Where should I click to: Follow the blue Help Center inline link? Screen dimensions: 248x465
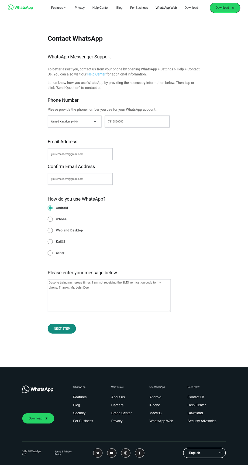tap(96, 74)
